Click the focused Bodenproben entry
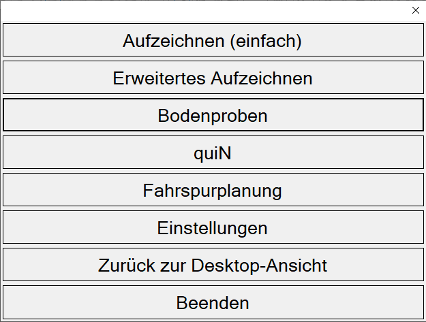The width and height of the screenshot is (426, 322). click(213, 115)
